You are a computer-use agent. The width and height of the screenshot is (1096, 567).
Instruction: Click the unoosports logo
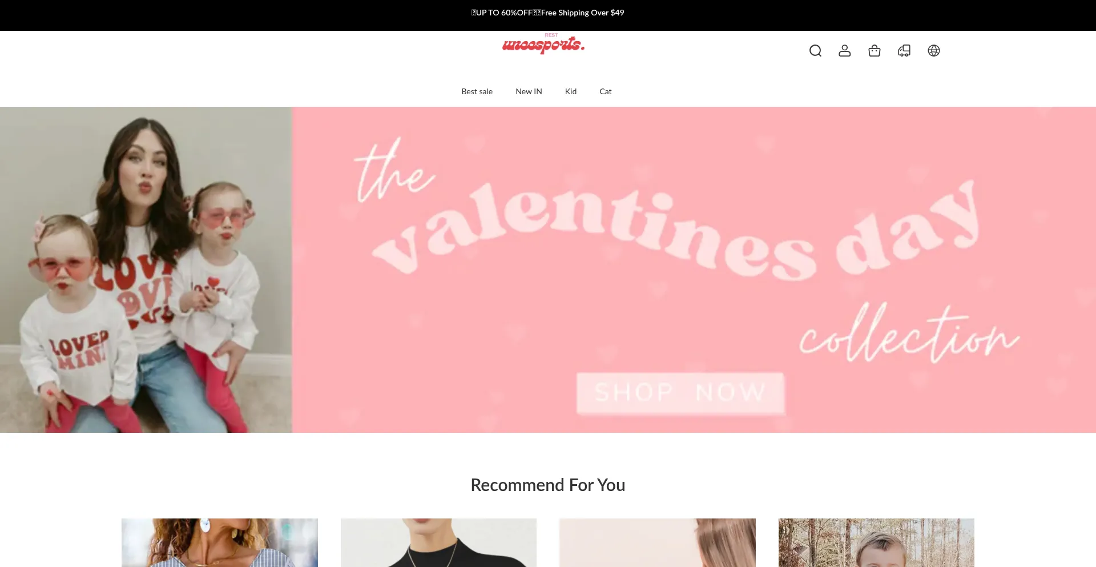(x=543, y=44)
